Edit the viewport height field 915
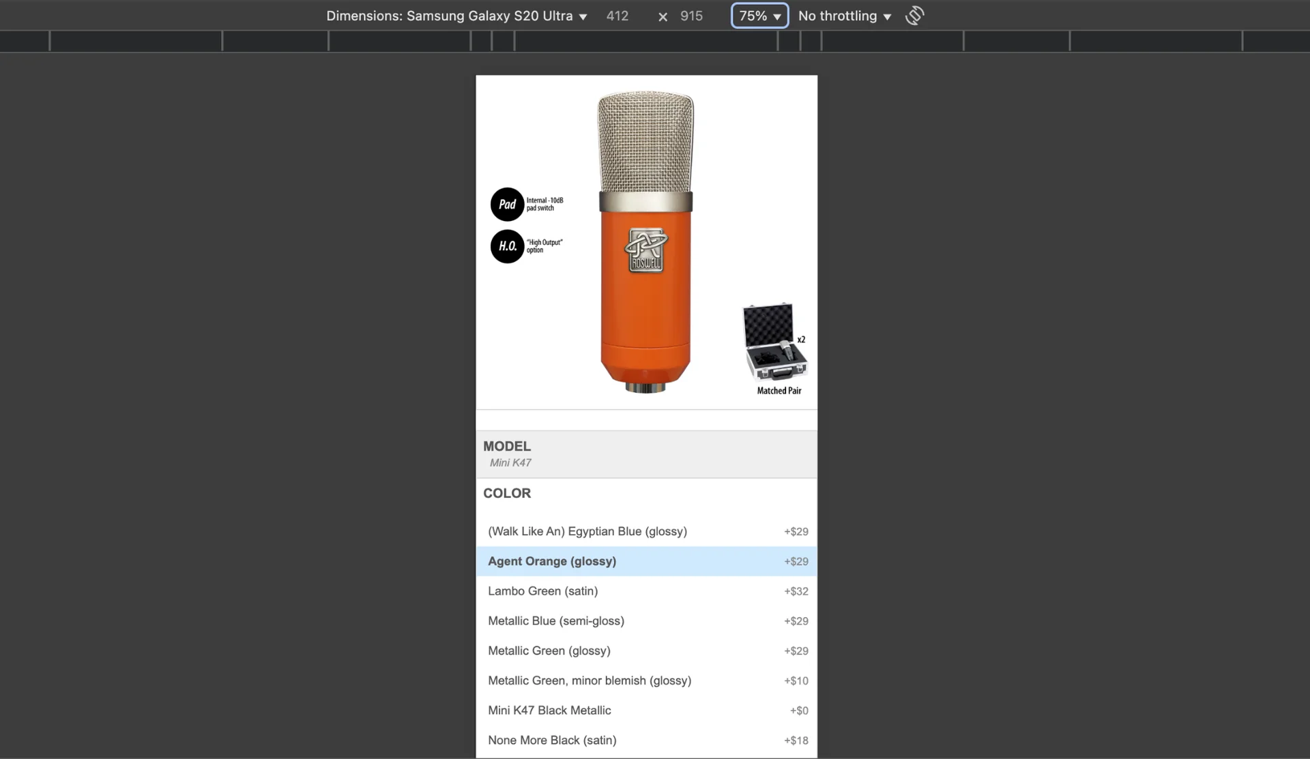 (x=691, y=16)
